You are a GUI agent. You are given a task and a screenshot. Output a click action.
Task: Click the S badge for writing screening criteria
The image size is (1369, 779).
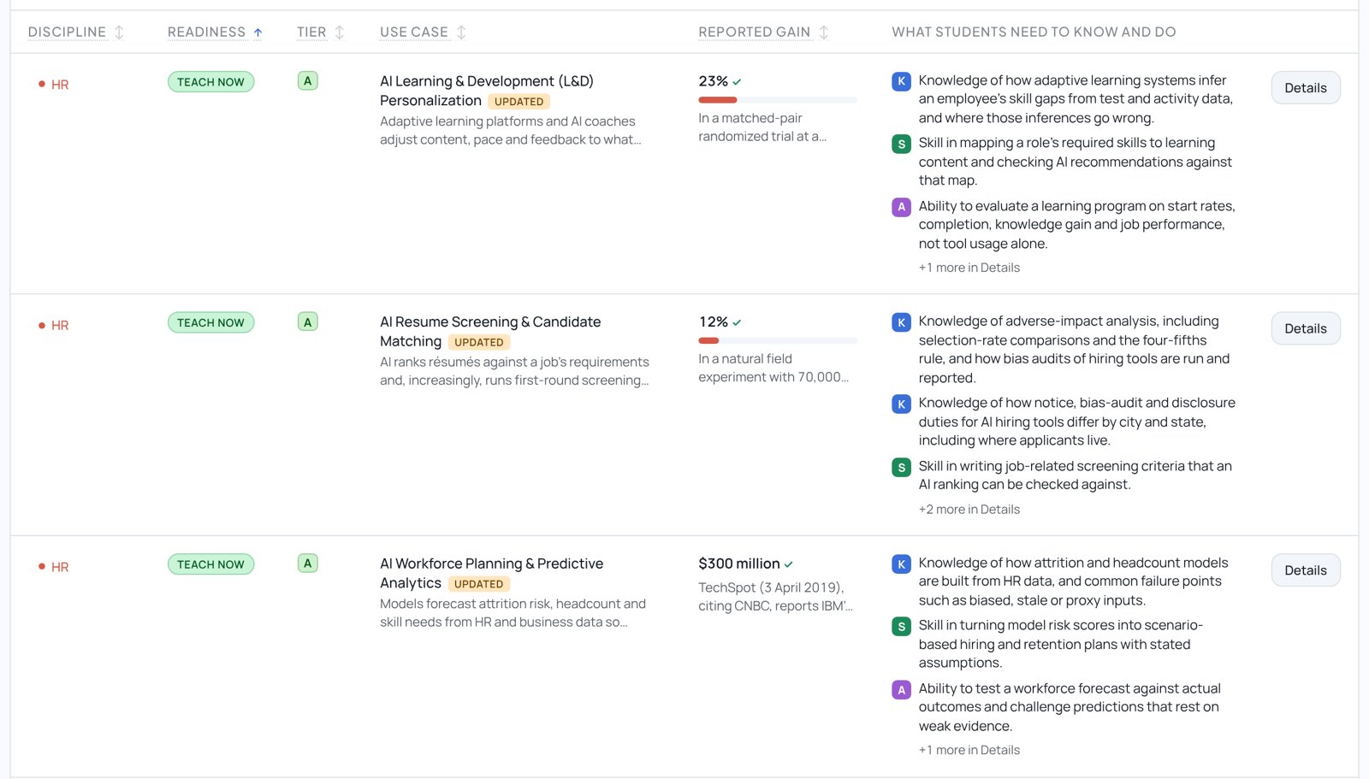click(x=901, y=467)
